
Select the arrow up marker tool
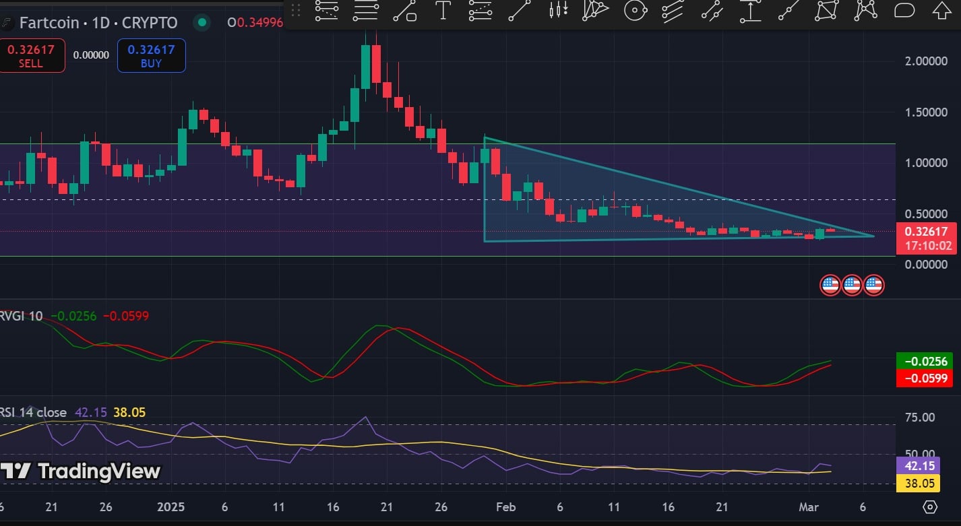(941, 10)
